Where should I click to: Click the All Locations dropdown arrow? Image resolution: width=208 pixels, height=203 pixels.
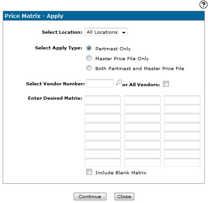[124, 32]
